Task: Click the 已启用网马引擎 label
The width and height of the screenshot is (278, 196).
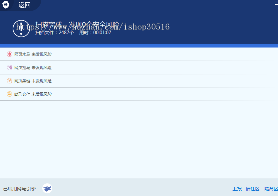Action: pos(21,189)
